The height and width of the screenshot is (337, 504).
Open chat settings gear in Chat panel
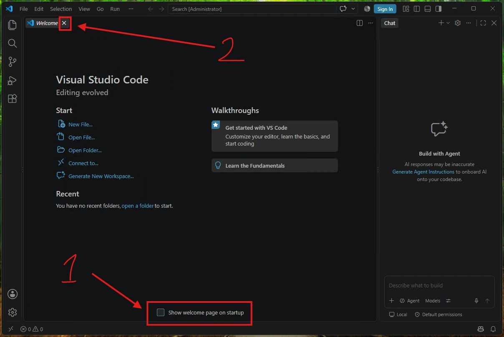[458, 23]
